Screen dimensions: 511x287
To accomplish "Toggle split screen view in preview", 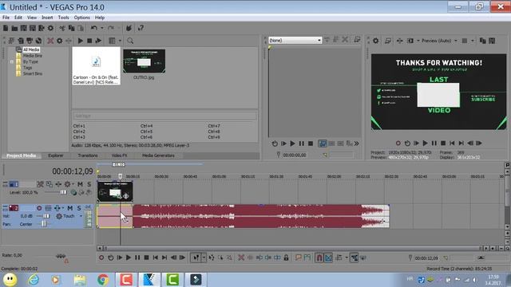I will click(410, 41).
